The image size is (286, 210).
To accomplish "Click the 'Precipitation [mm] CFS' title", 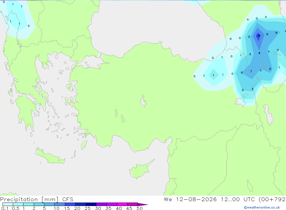I will pyautogui.click(x=37, y=199).
